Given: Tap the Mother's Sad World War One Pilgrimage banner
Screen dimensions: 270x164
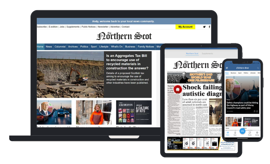Looking at the screenshot, I should 195,78.
